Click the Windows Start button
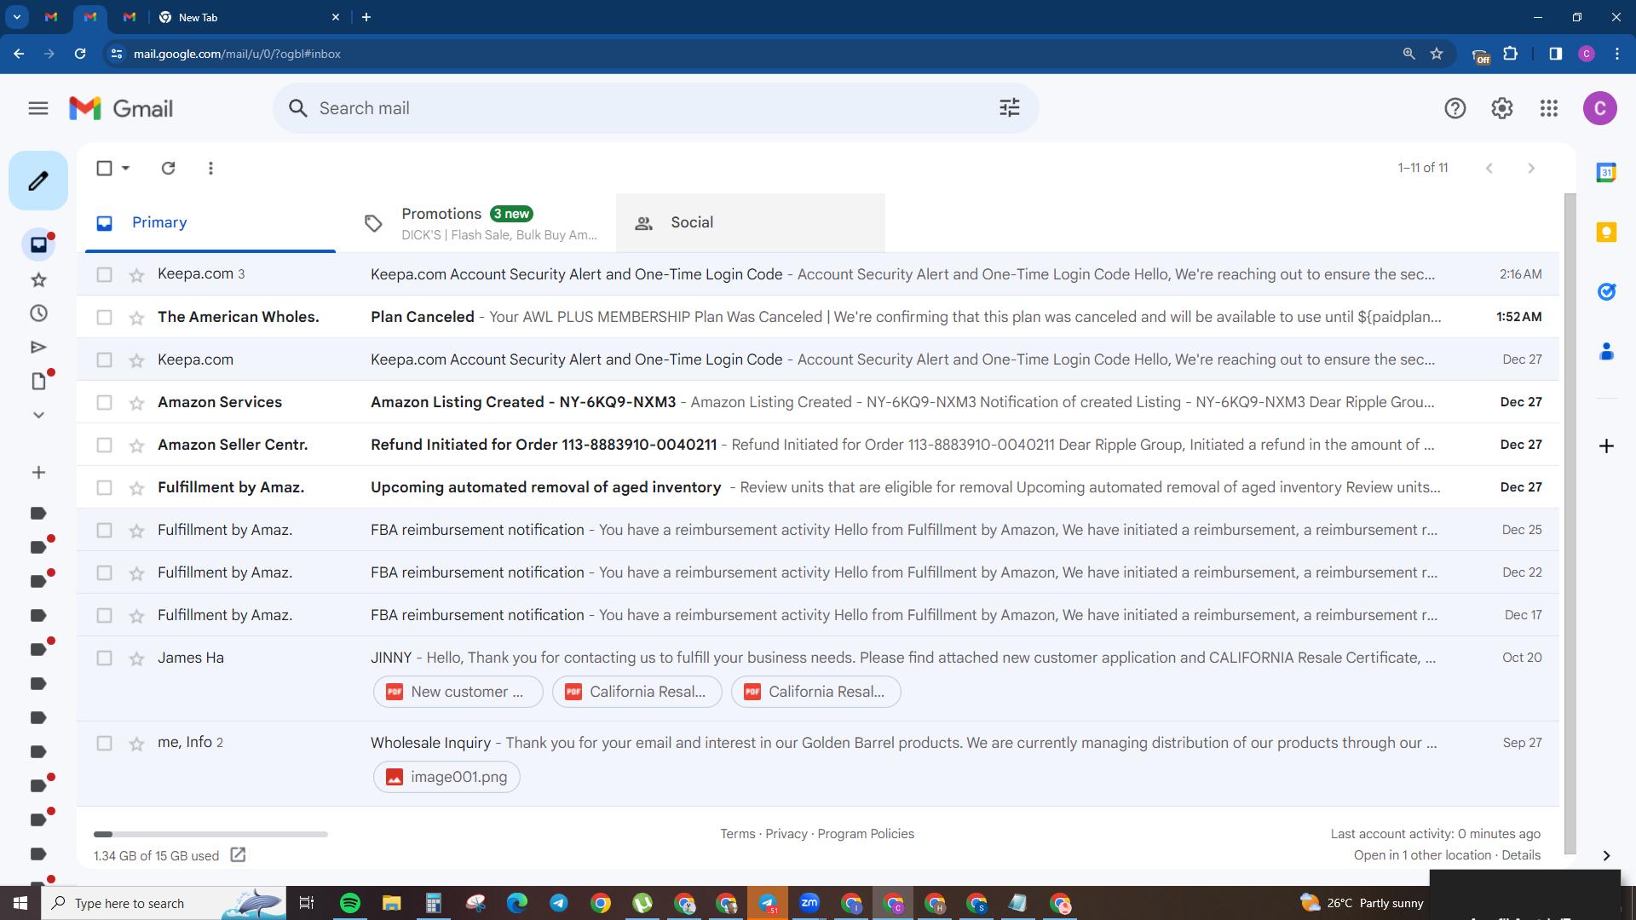Image resolution: width=1636 pixels, height=920 pixels. pos(20,903)
